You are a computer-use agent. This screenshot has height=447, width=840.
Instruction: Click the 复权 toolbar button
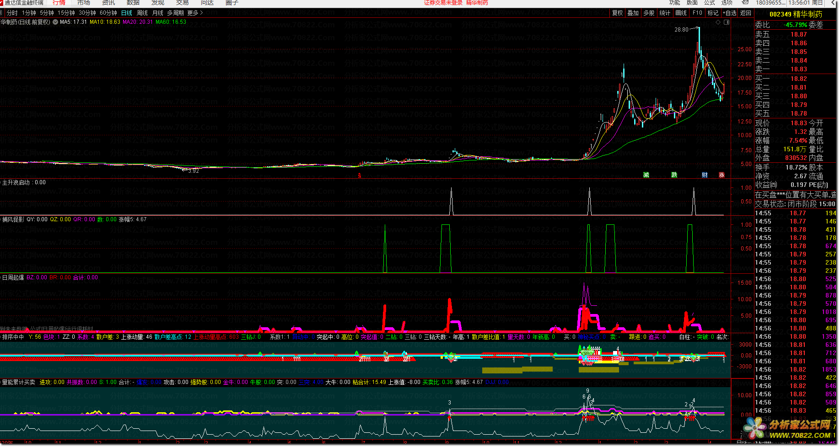[x=618, y=13]
